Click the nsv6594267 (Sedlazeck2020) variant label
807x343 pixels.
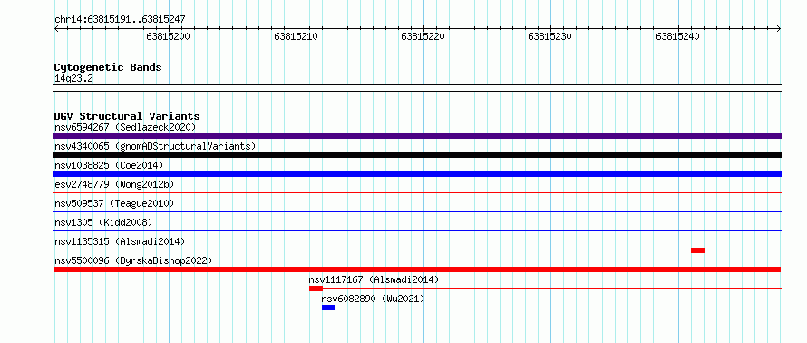pos(125,127)
